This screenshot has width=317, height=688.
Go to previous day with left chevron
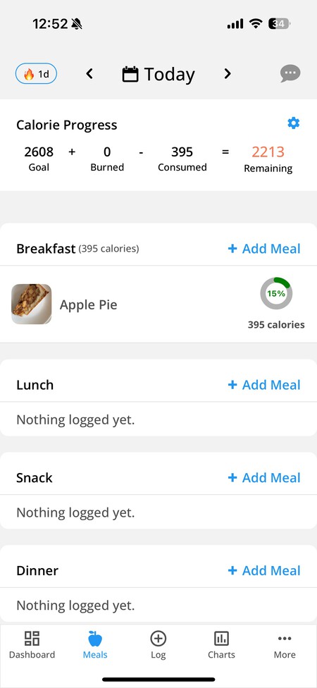(89, 74)
